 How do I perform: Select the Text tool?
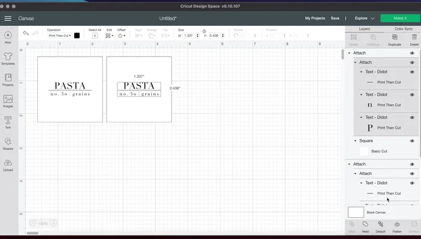tap(8, 122)
